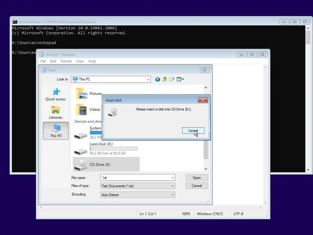Click the CD drive icon in Insert disk dialog

[x=112, y=113]
